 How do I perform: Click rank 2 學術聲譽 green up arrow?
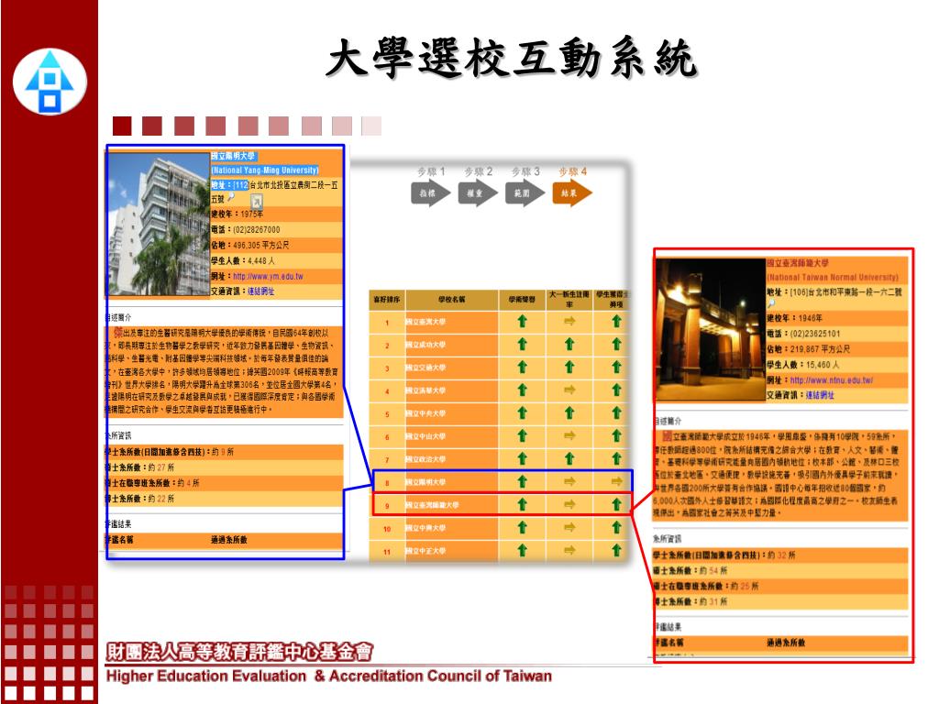(x=522, y=345)
